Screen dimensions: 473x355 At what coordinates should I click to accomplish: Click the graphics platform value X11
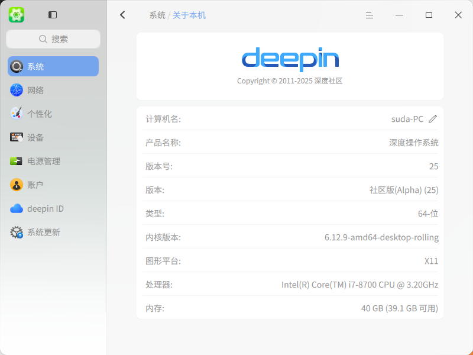click(x=432, y=261)
